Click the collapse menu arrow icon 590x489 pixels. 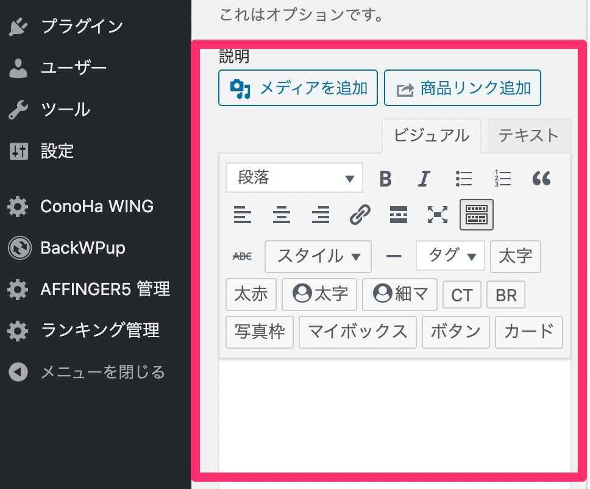tap(18, 372)
